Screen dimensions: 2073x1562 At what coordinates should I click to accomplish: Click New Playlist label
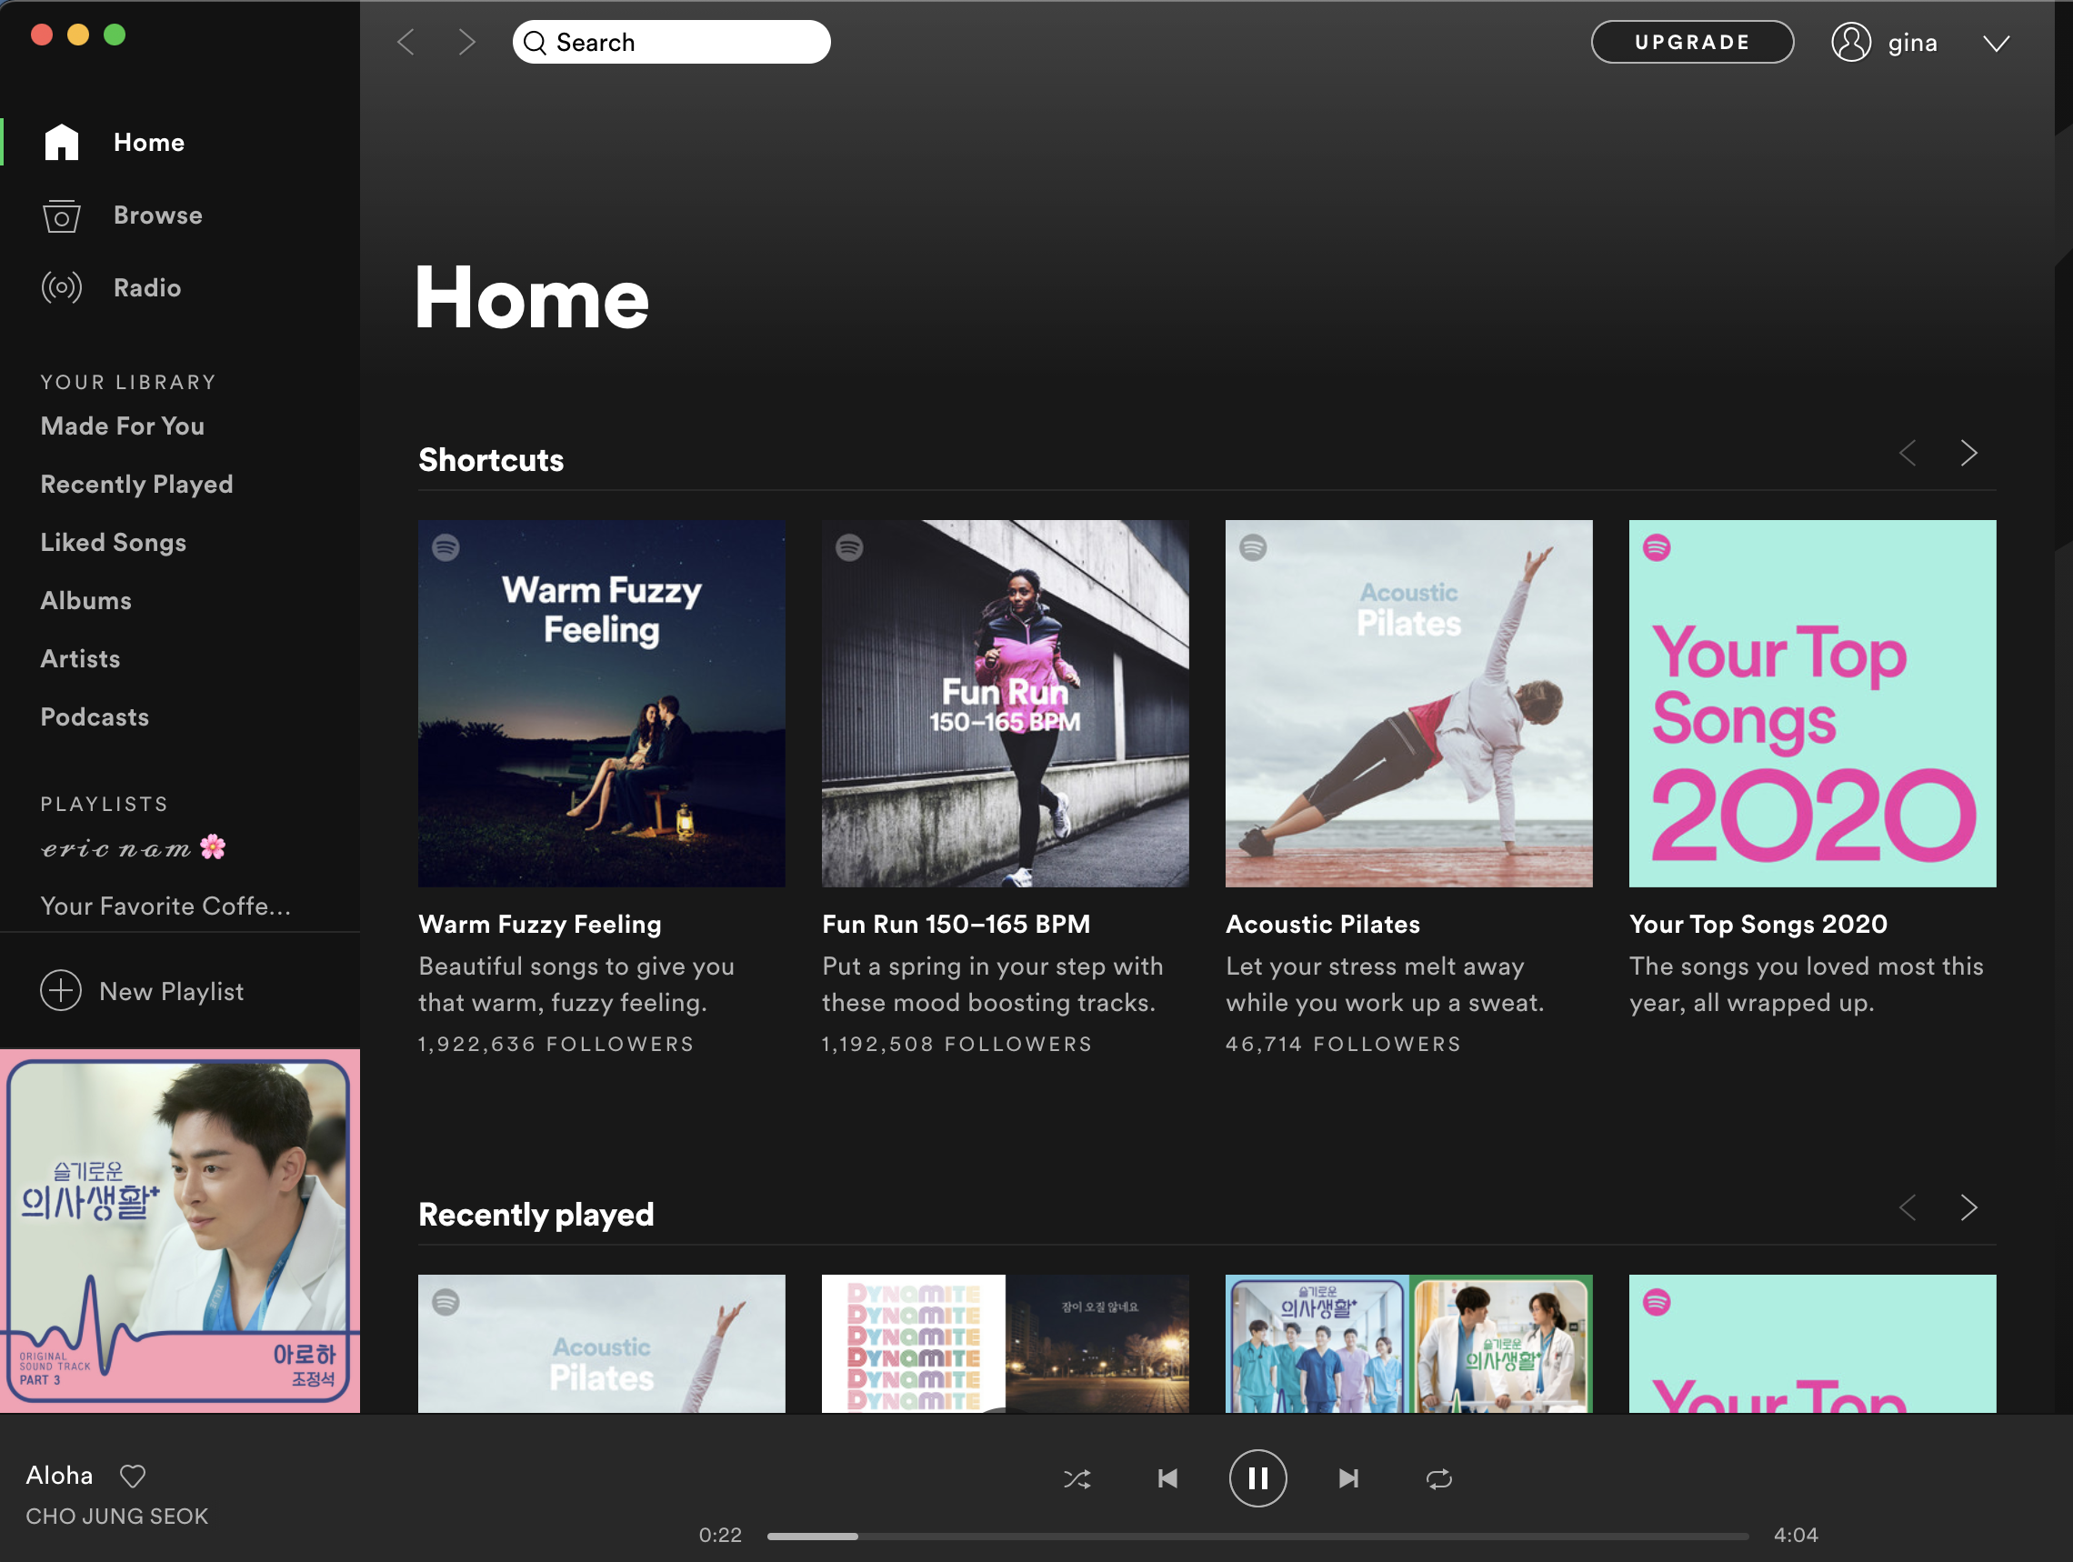pyautogui.click(x=172, y=991)
